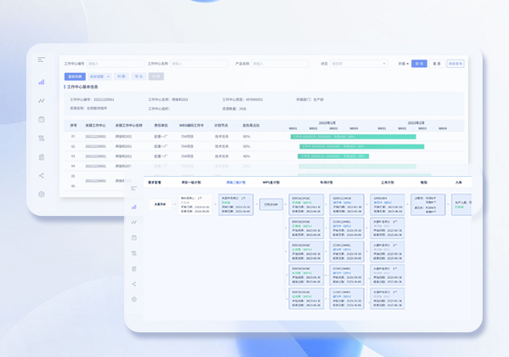509x357 pixels.
Task: Collapse the sidebar via top hamburger icon
Action: click(42, 59)
